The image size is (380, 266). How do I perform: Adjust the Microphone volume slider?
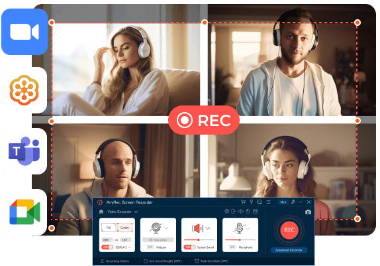pyautogui.click(x=240, y=239)
